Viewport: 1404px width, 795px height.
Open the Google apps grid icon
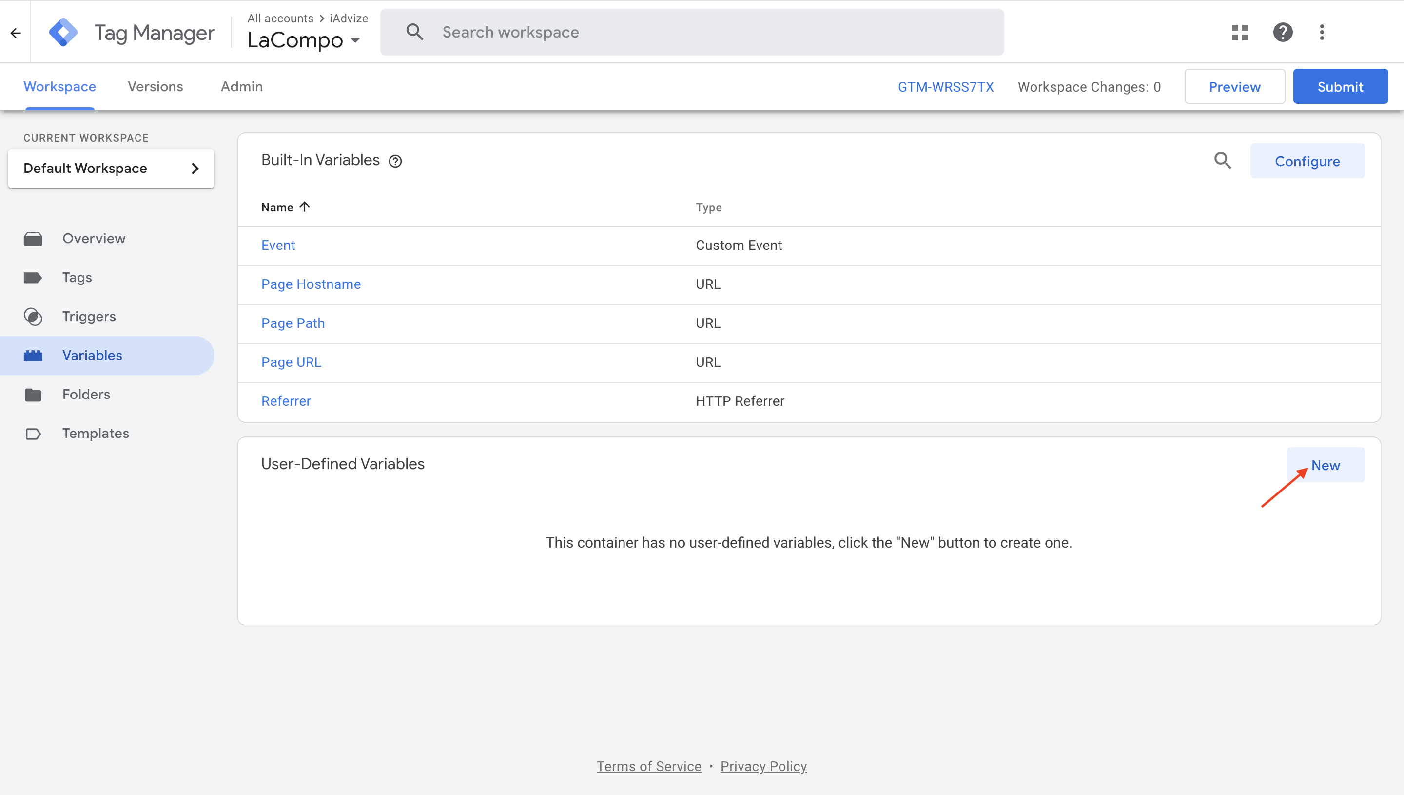(x=1240, y=32)
